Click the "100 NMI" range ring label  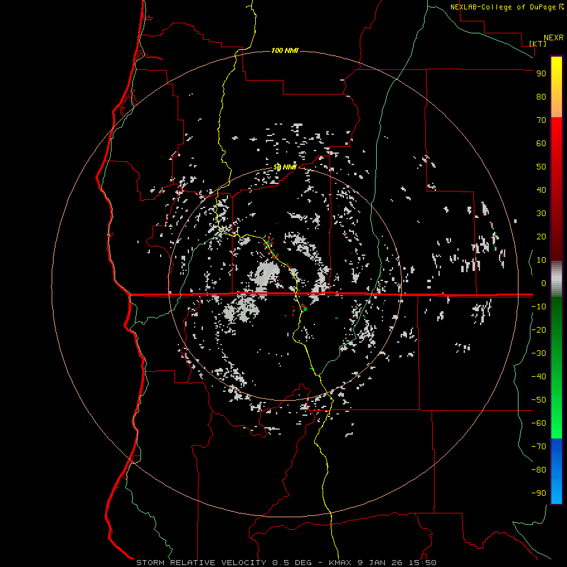click(285, 50)
